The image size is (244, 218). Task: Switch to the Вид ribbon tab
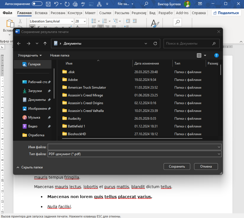(x=152, y=13)
